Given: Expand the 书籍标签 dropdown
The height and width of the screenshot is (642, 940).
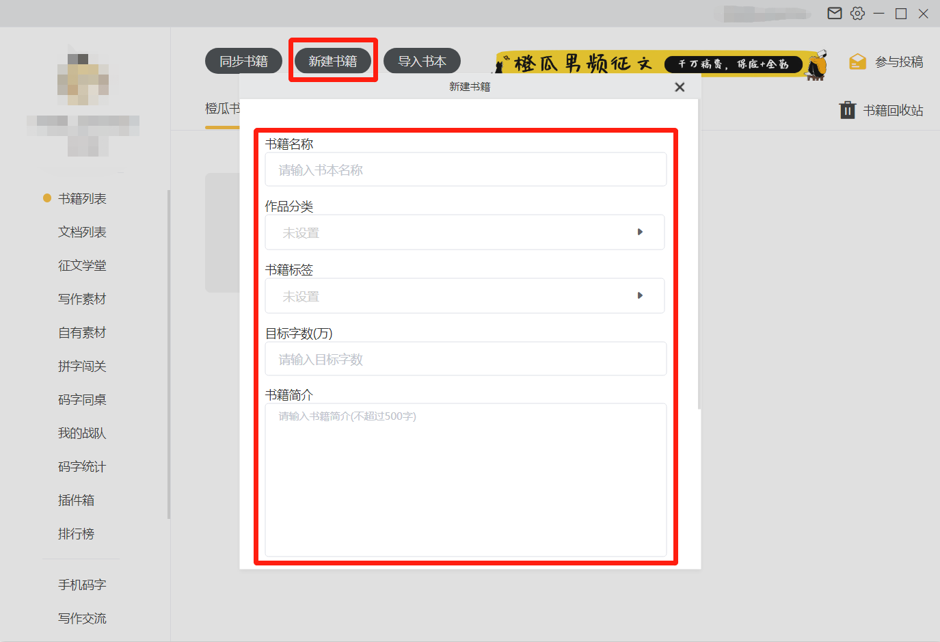Looking at the screenshot, I should [x=465, y=296].
